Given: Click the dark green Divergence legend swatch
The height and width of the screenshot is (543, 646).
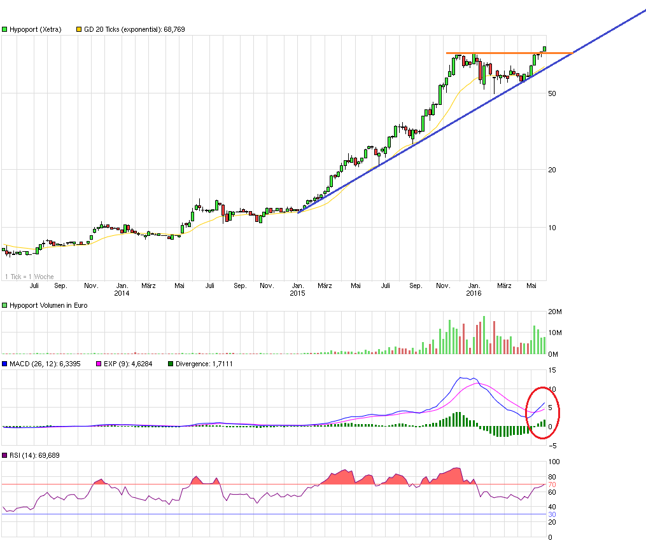Looking at the screenshot, I should pos(171,364).
